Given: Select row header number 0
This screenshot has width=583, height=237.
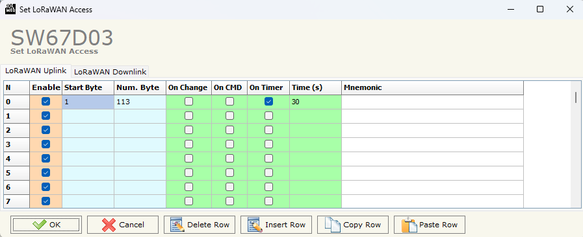Looking at the screenshot, I should click(x=17, y=102).
